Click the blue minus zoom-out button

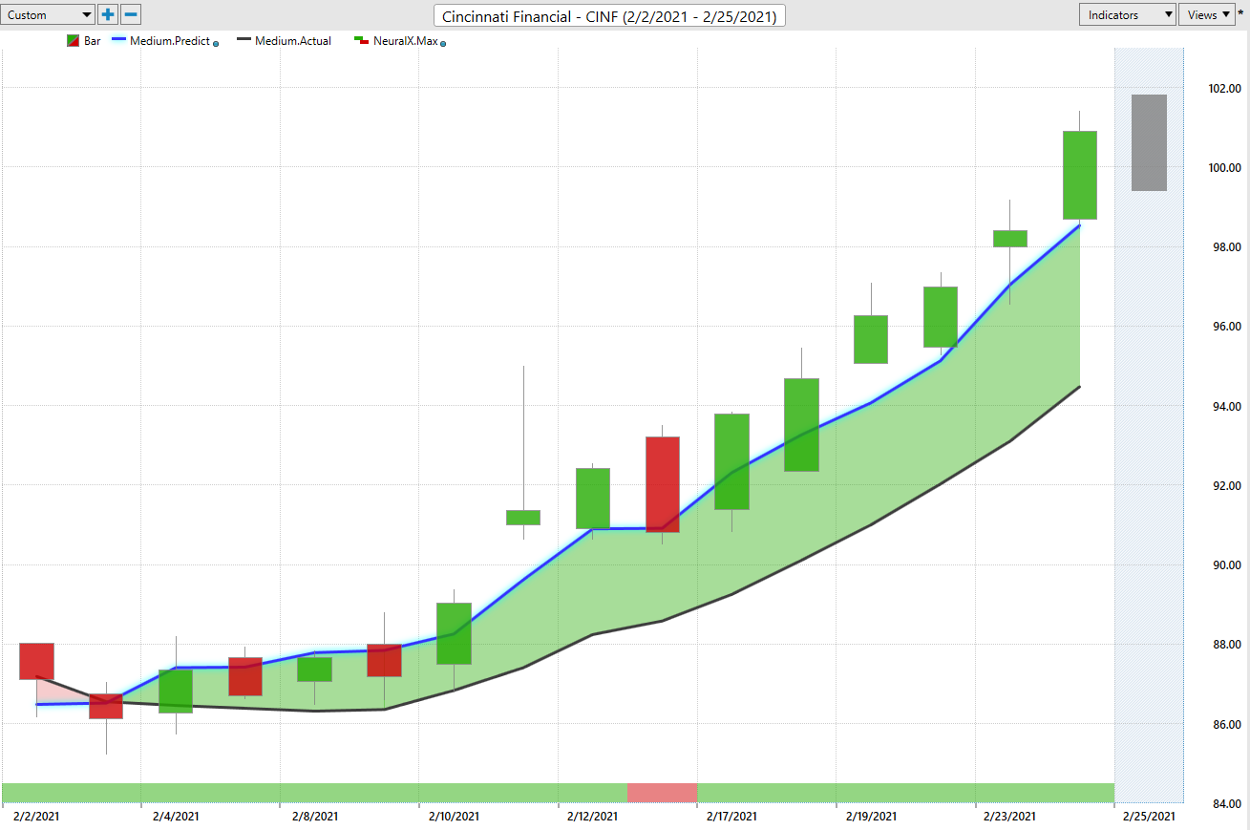[132, 14]
